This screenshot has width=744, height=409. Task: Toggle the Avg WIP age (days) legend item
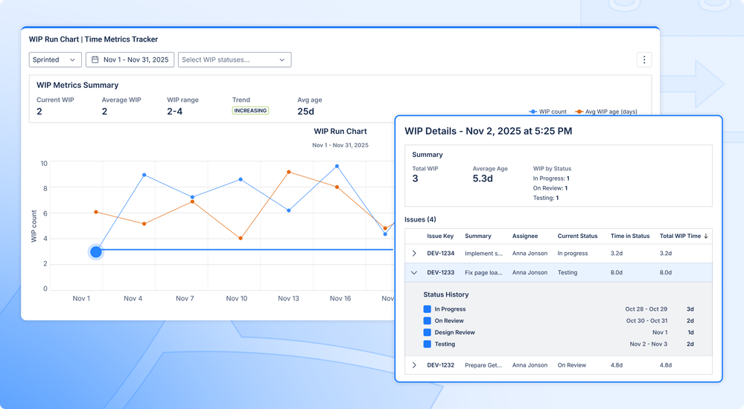click(x=606, y=112)
